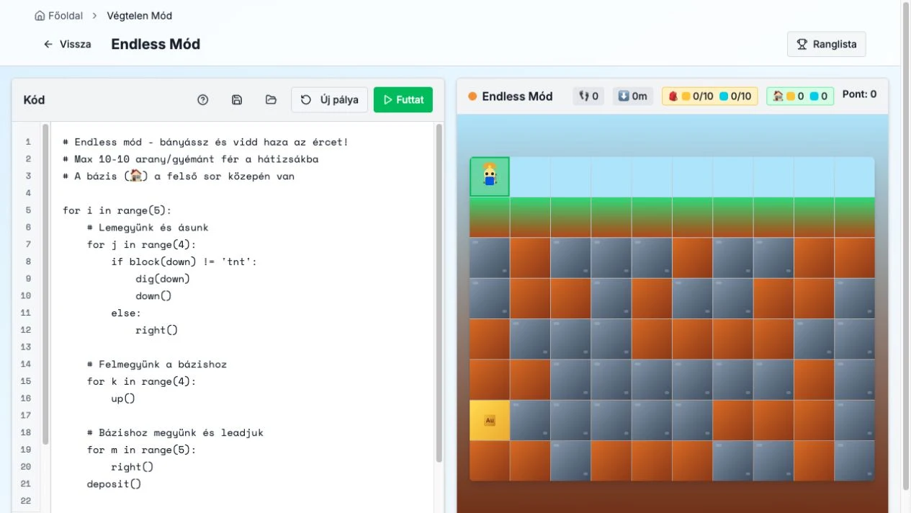Click the footsteps step counter

tap(590, 96)
